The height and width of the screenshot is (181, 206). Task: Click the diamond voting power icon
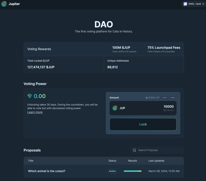coord(30,96)
